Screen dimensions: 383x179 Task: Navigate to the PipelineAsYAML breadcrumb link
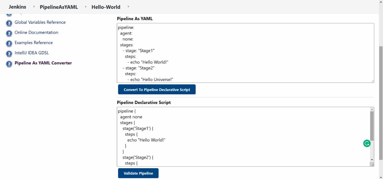tap(59, 7)
